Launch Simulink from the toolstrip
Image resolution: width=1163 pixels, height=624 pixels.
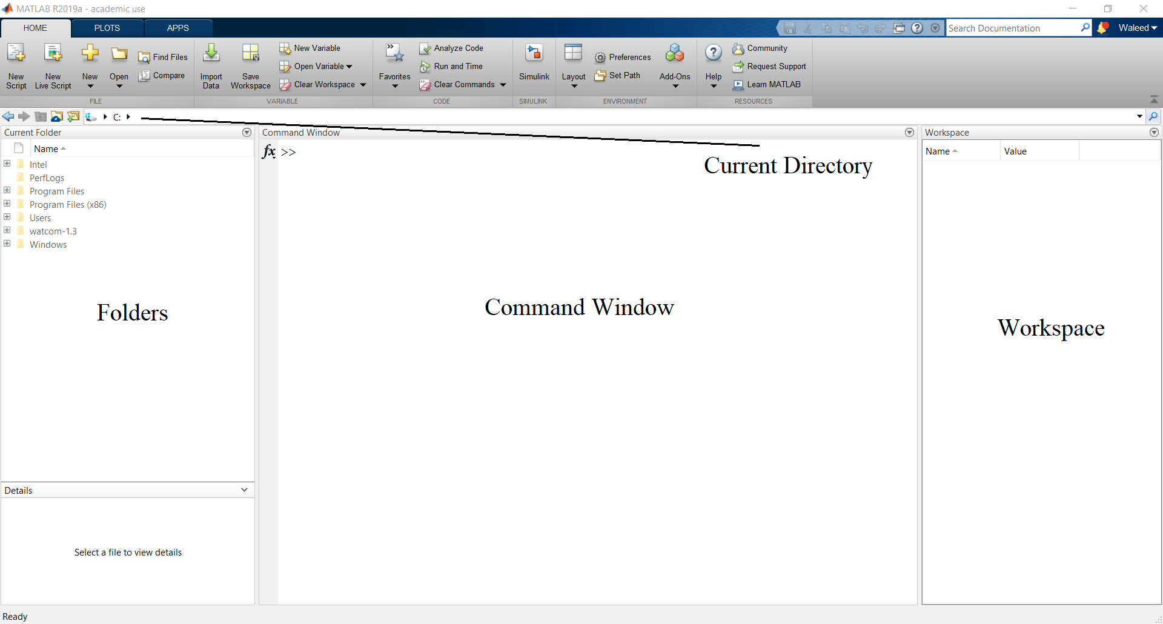pyautogui.click(x=534, y=55)
